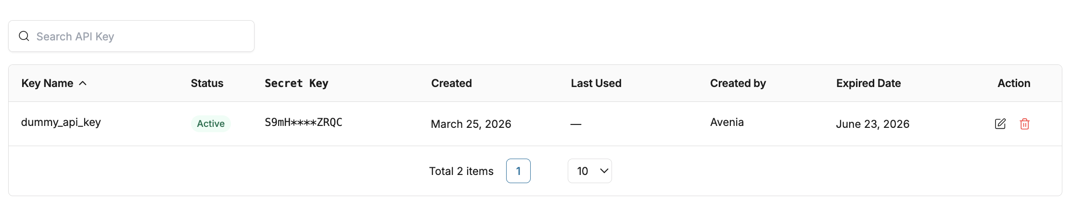Focus the Search API Key field
The height and width of the screenshot is (199, 1071).
point(140,37)
